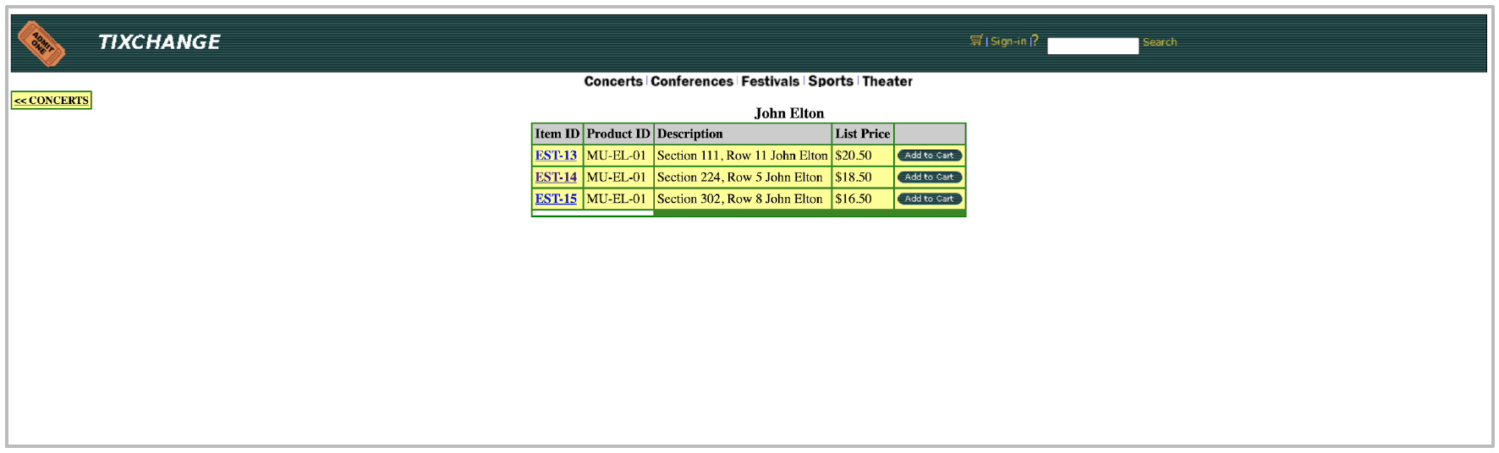
Task: Click the TIXCHANGE site title
Action: 159,42
